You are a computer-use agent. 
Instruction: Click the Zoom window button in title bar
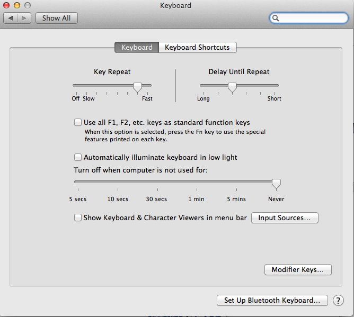coord(28,5)
